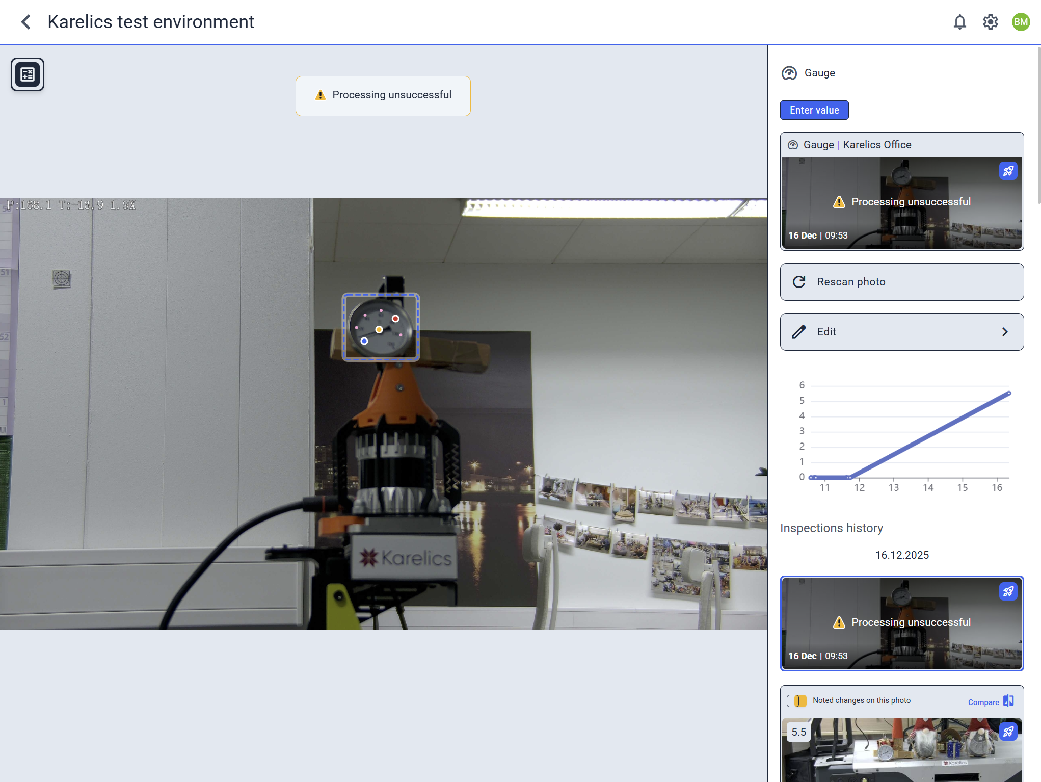Click the Rescan photo button
The height and width of the screenshot is (782, 1041).
tap(901, 282)
